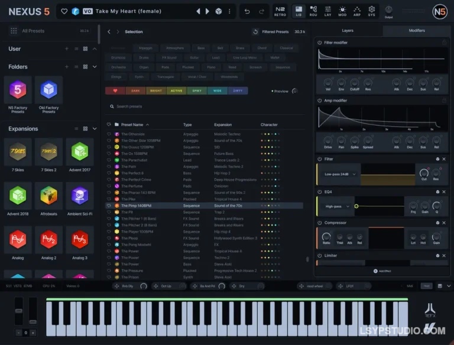Toggle the Limiter effect power
Viewport: 454px width, 345px height.
point(320,255)
